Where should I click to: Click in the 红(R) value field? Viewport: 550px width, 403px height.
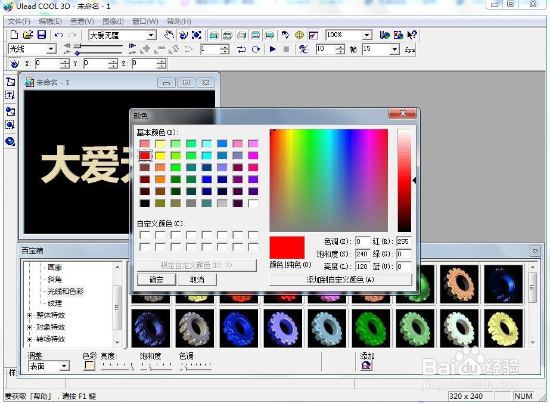403,241
